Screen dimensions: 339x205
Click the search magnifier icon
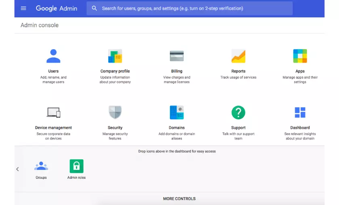[94, 8]
